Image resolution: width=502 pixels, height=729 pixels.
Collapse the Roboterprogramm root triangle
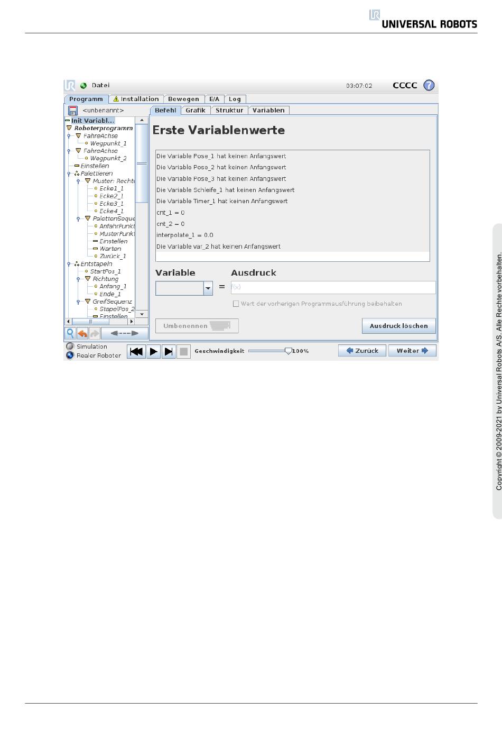[x=69, y=128]
